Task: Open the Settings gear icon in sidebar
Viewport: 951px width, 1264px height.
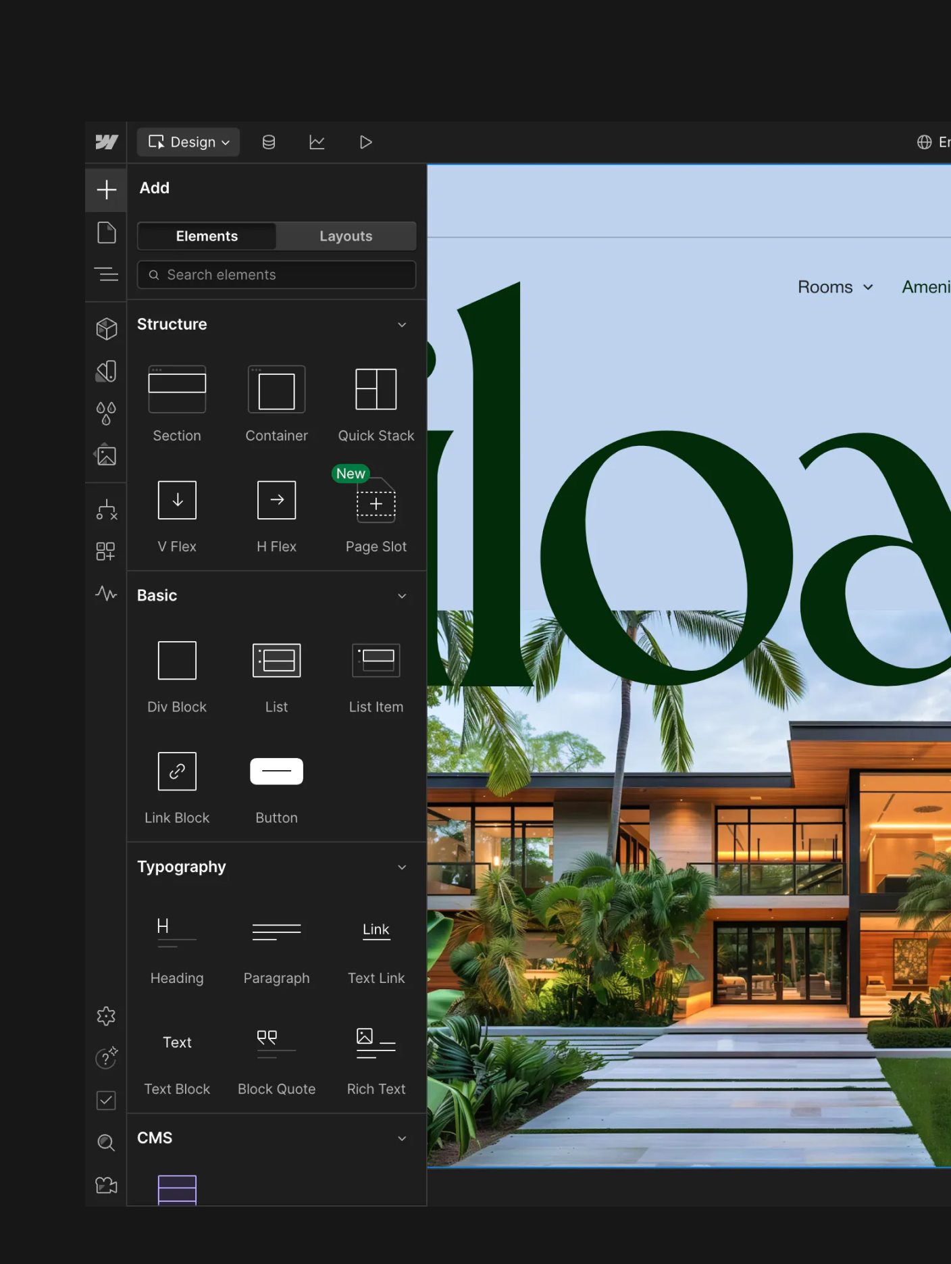Action: click(x=106, y=1016)
